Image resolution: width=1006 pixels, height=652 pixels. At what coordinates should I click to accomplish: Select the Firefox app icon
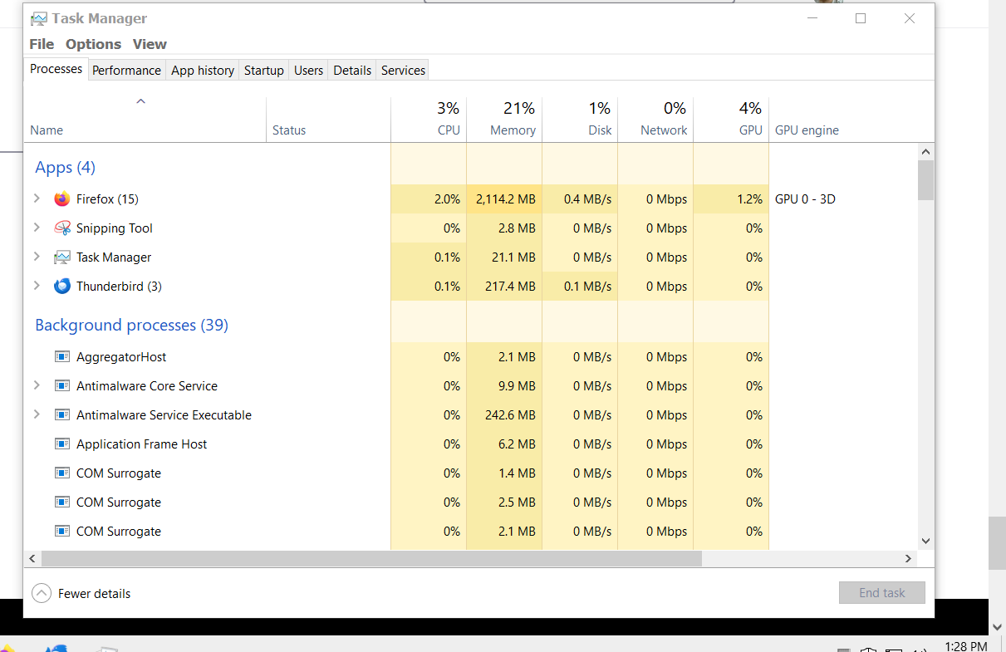tap(61, 199)
